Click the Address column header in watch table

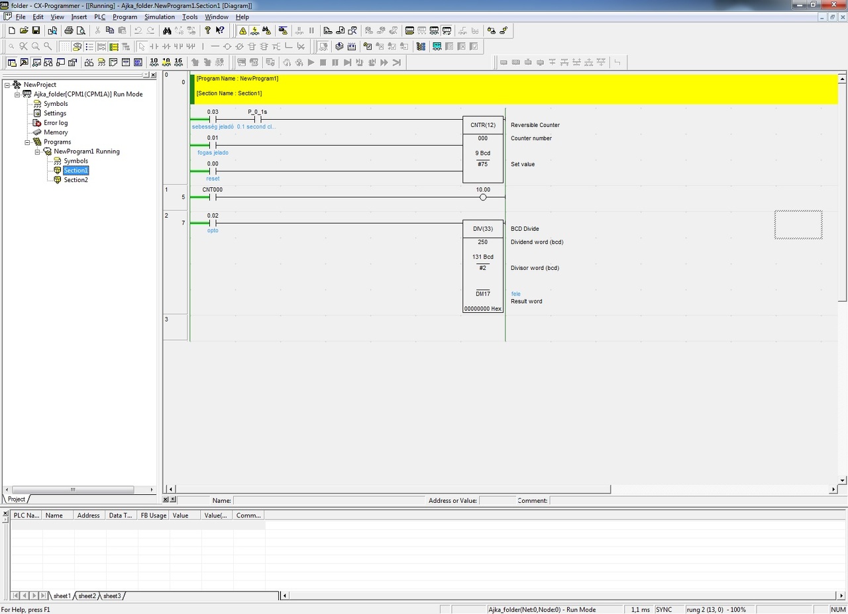(90, 515)
